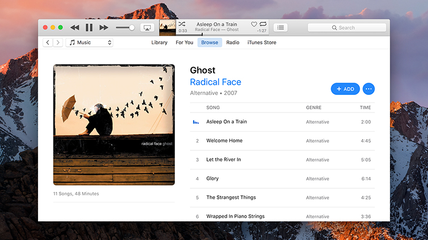The image size is (428, 240).
Task: Go back with the left chevron
Action: pyautogui.click(x=48, y=43)
